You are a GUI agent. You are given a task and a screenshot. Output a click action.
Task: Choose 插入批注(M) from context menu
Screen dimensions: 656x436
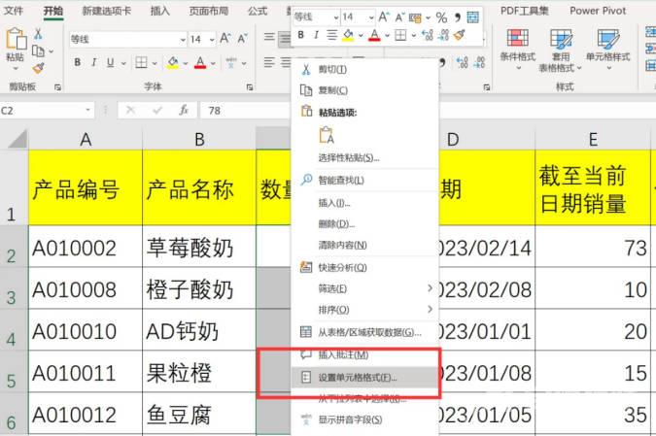pos(364,354)
